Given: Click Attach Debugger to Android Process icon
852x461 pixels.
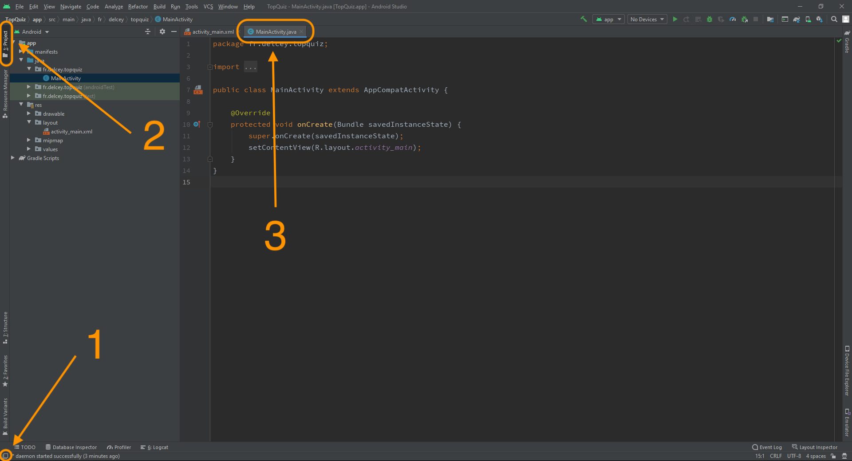Looking at the screenshot, I should coord(745,19).
